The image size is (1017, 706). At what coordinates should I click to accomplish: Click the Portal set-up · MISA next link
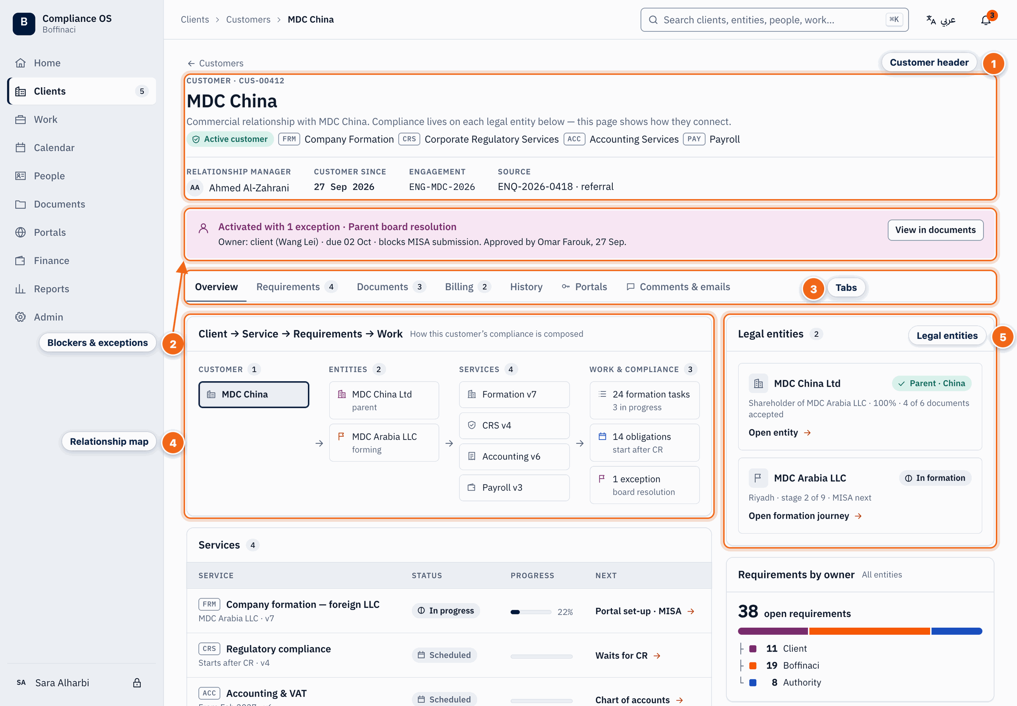(x=645, y=611)
